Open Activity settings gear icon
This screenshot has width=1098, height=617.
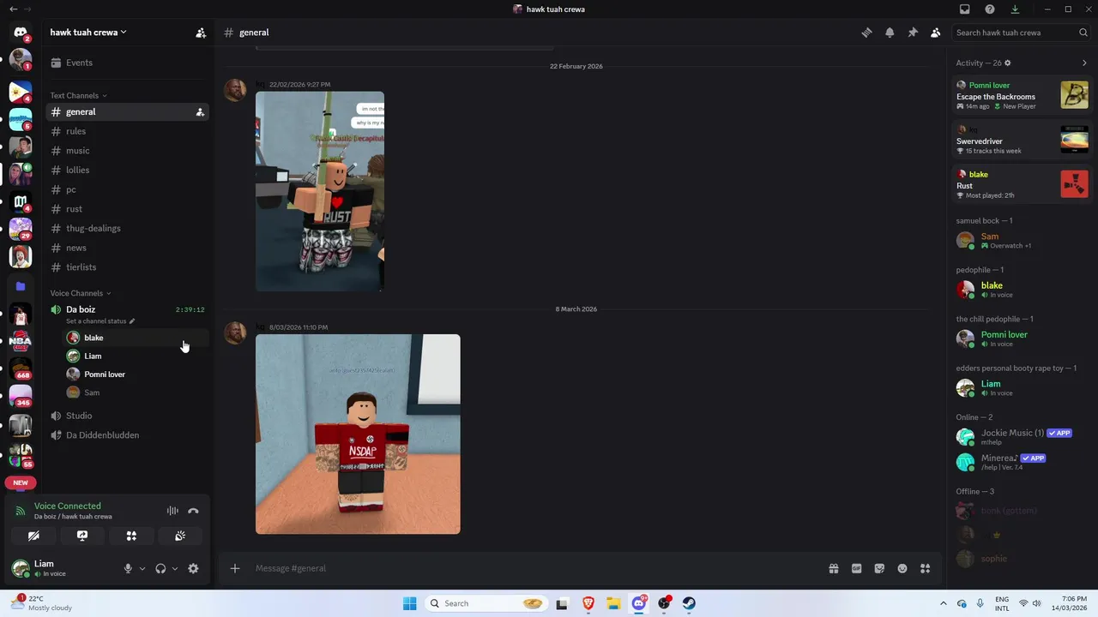(x=1008, y=63)
